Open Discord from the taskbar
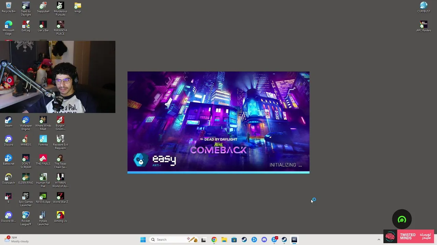This screenshot has height=245, width=437. point(264,240)
